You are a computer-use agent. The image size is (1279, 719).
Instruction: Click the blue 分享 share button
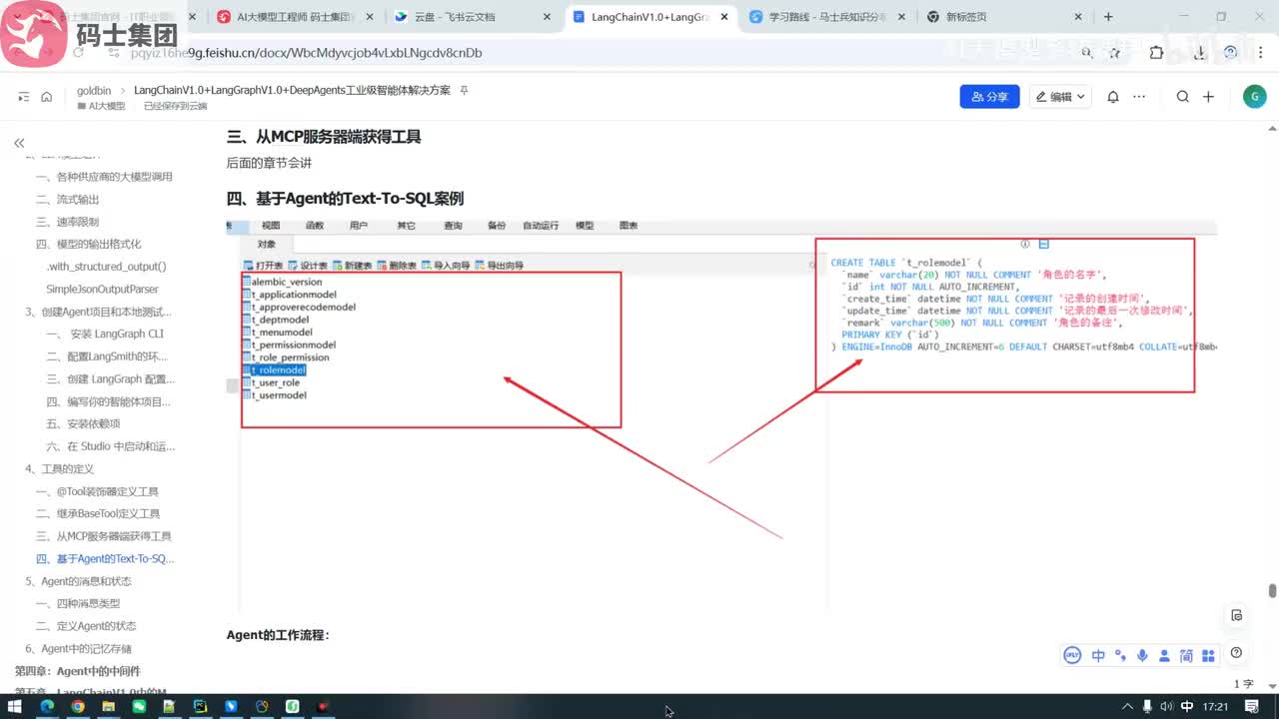(989, 97)
